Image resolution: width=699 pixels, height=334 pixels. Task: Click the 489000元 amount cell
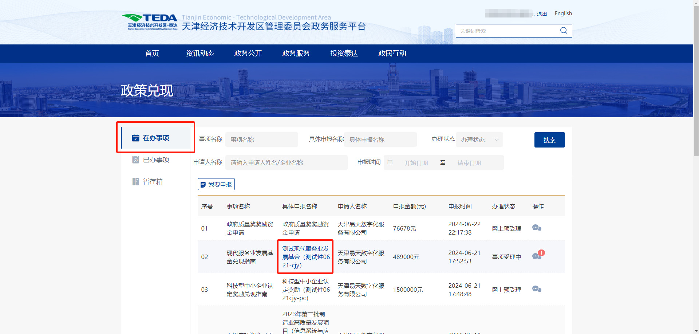pos(406,257)
